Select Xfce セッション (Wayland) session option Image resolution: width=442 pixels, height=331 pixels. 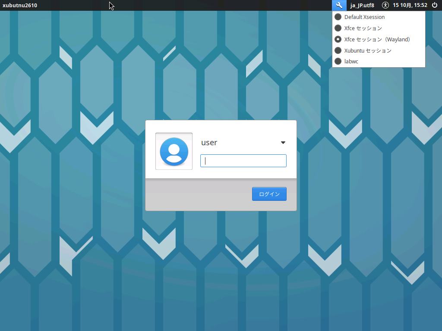click(379, 39)
